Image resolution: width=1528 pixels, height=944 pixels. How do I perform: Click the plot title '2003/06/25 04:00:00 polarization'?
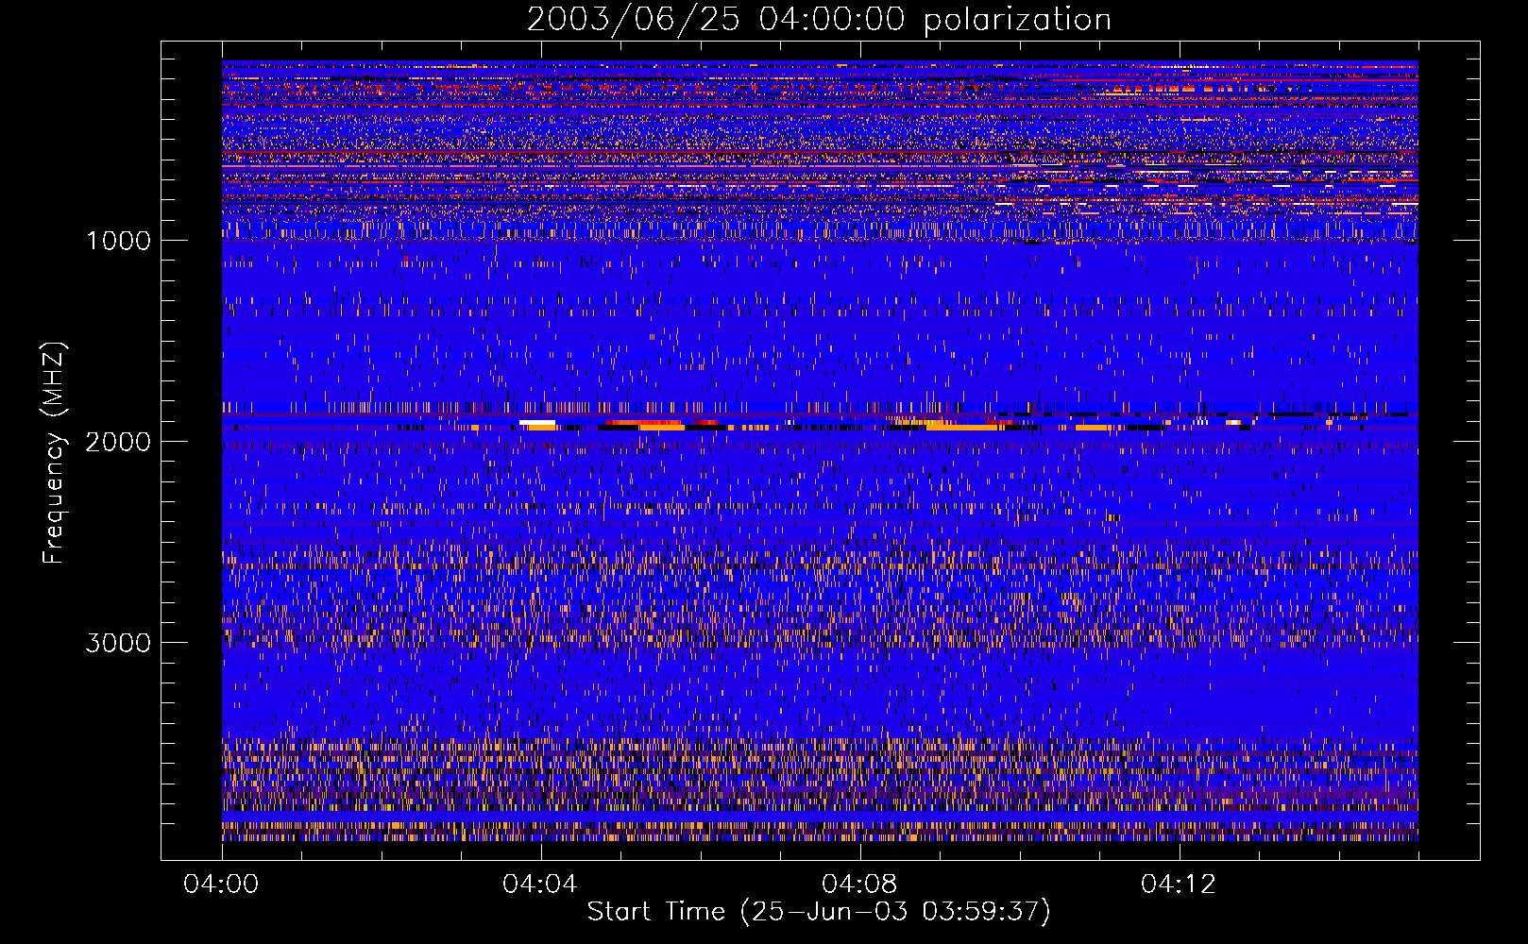click(x=819, y=19)
